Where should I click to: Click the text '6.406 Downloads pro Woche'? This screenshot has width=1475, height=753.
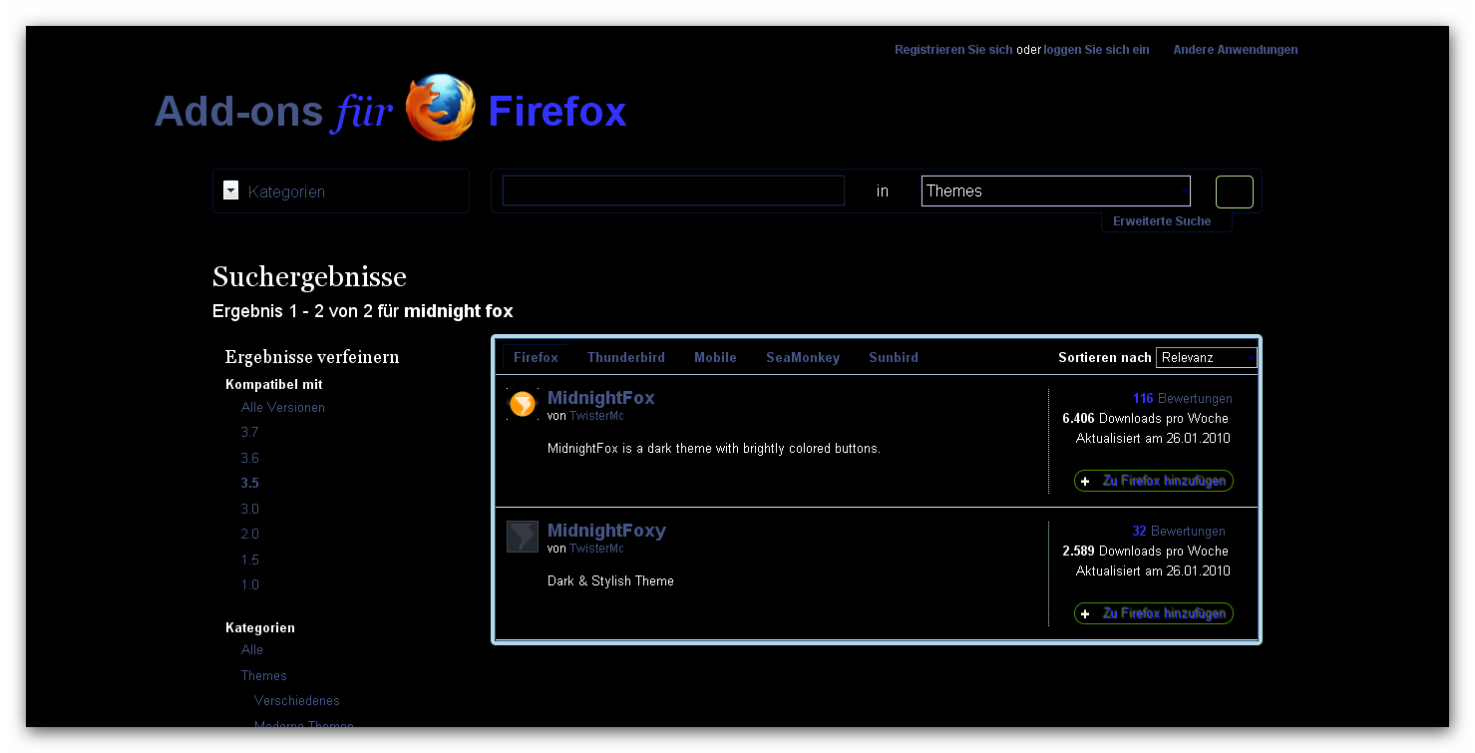pos(1145,419)
